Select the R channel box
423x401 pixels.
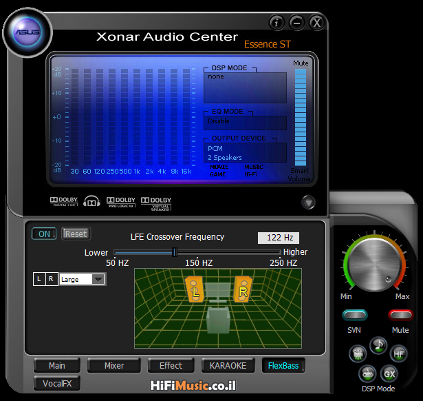coord(52,279)
